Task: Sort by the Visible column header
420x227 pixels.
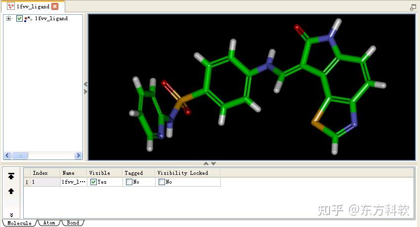Action: click(x=105, y=173)
